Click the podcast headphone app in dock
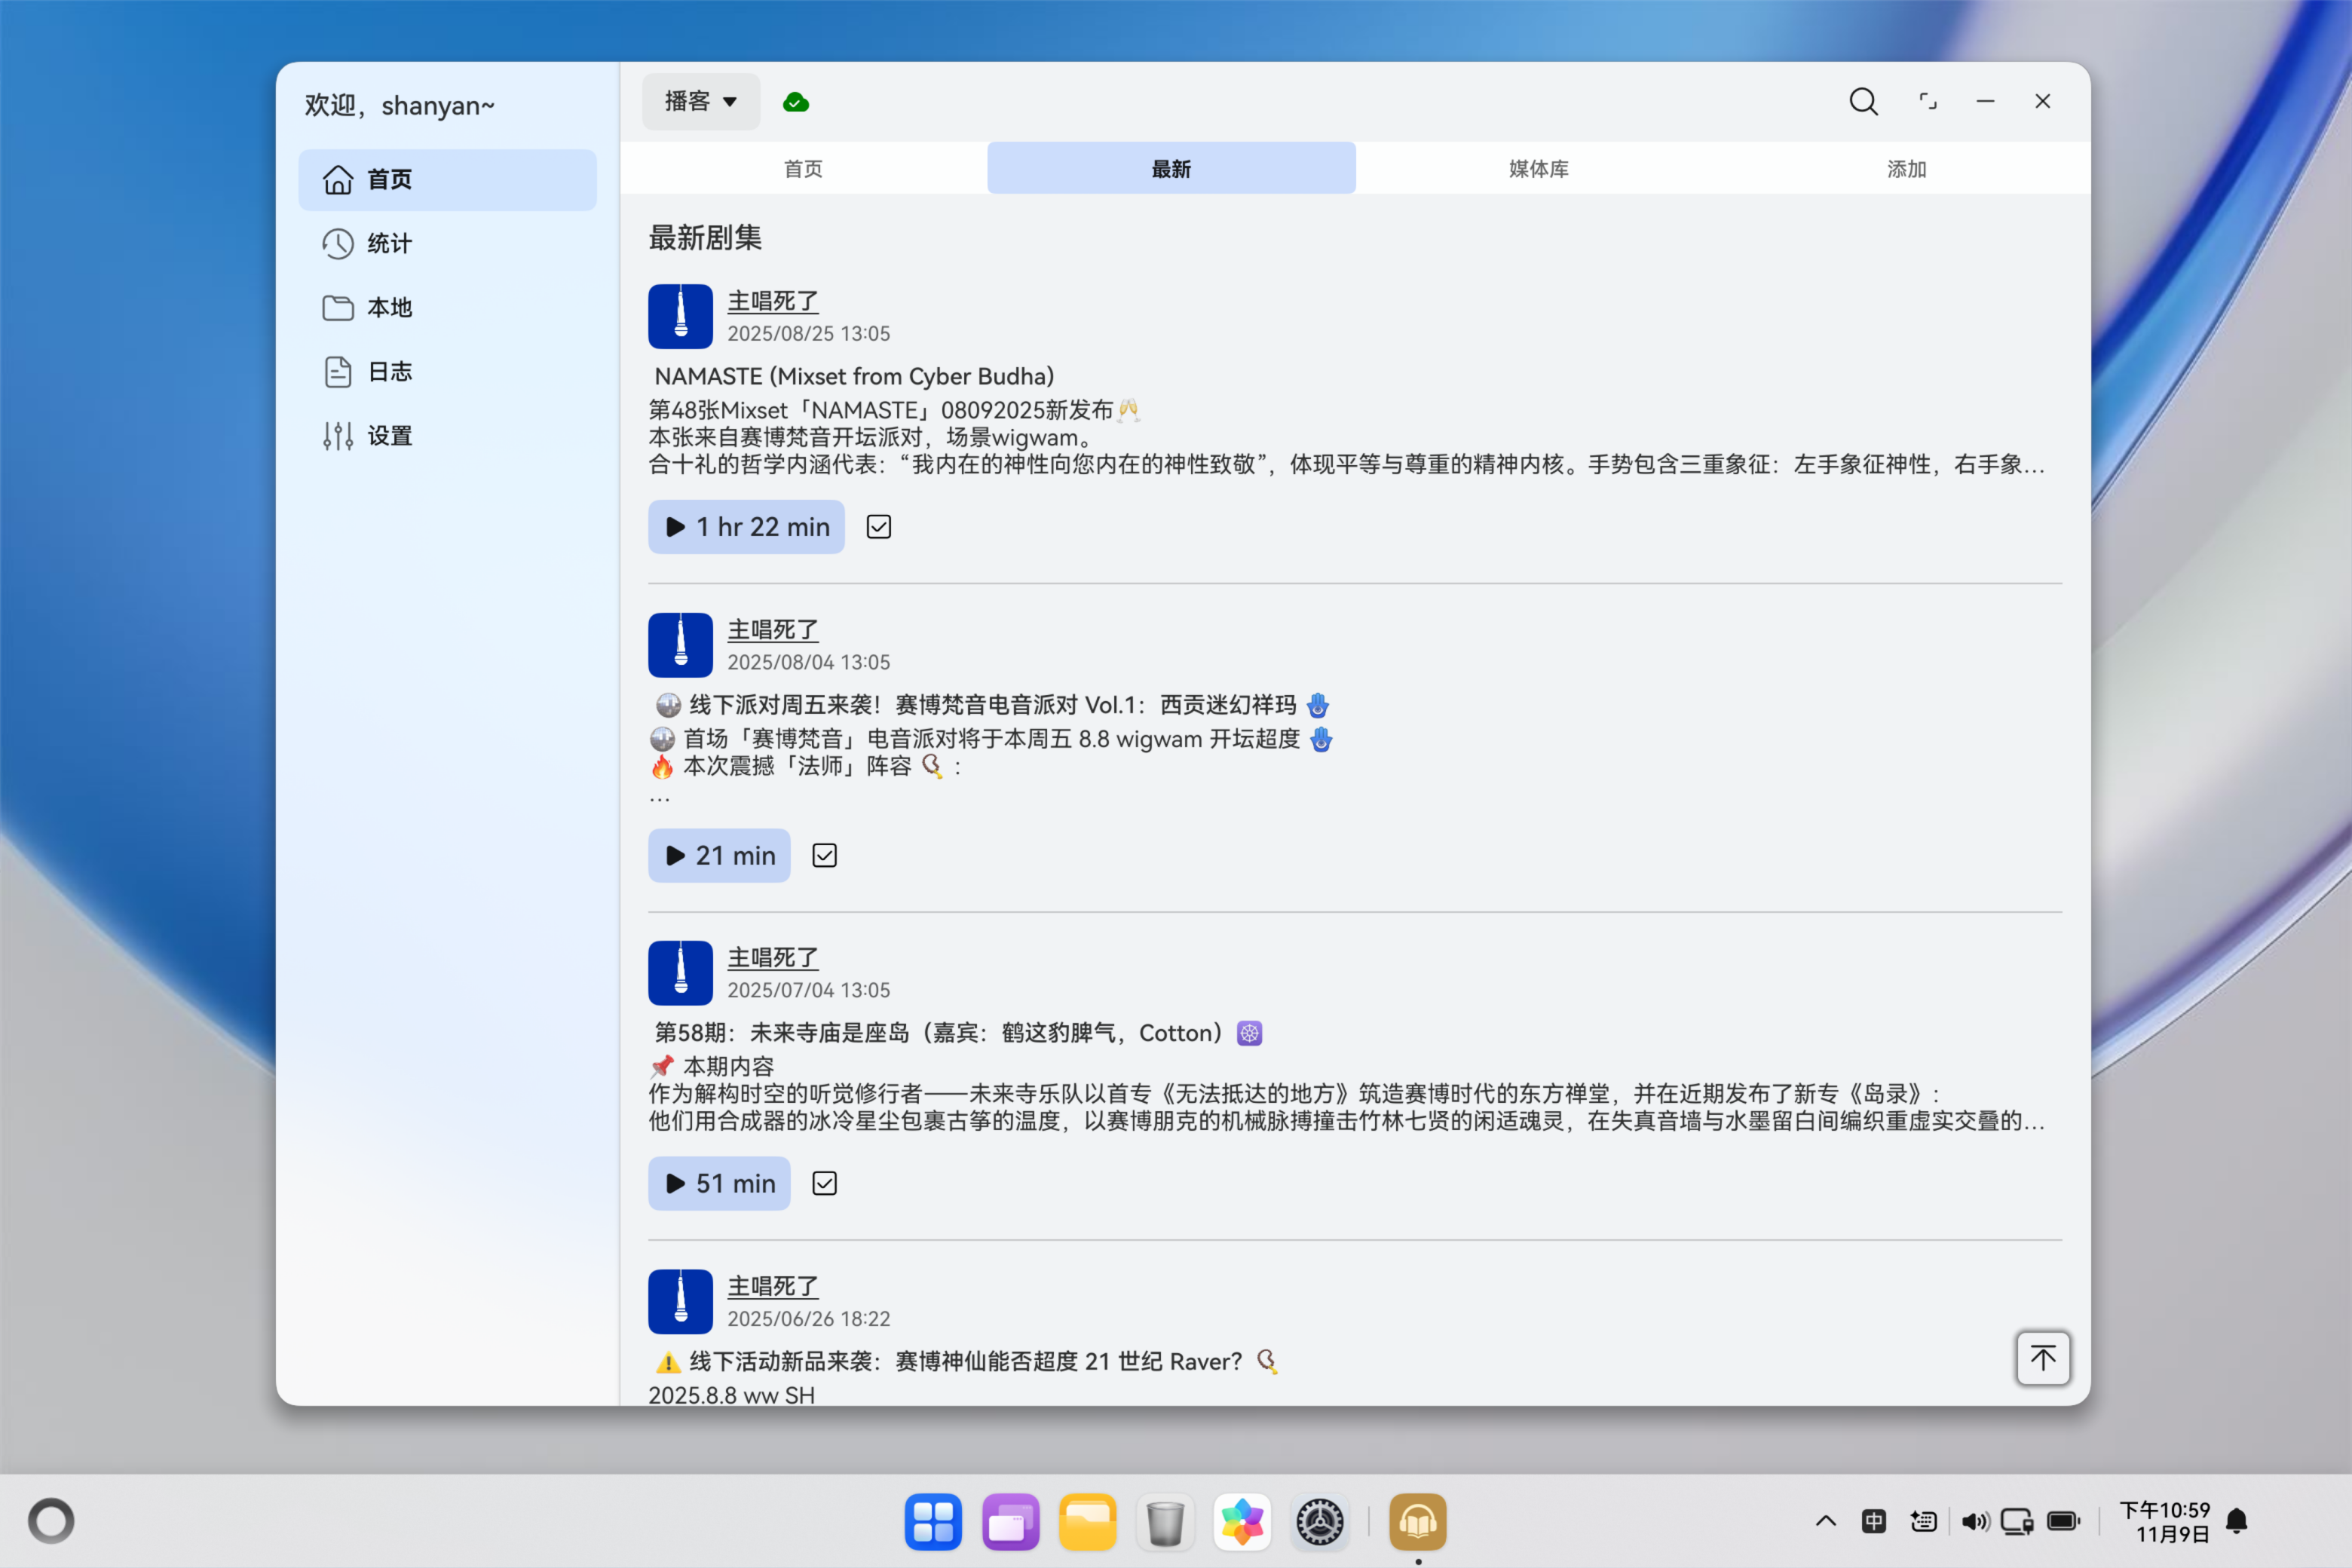The height and width of the screenshot is (1568, 2352). [1418, 1522]
